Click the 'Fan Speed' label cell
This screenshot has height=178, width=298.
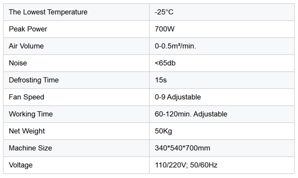coord(26,97)
